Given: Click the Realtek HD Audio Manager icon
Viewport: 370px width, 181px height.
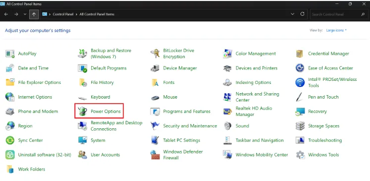Looking at the screenshot, I should 227,111.
